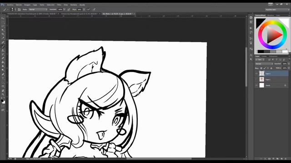Change screen mode icon in toolbox
291x163 pixels.
3,110
